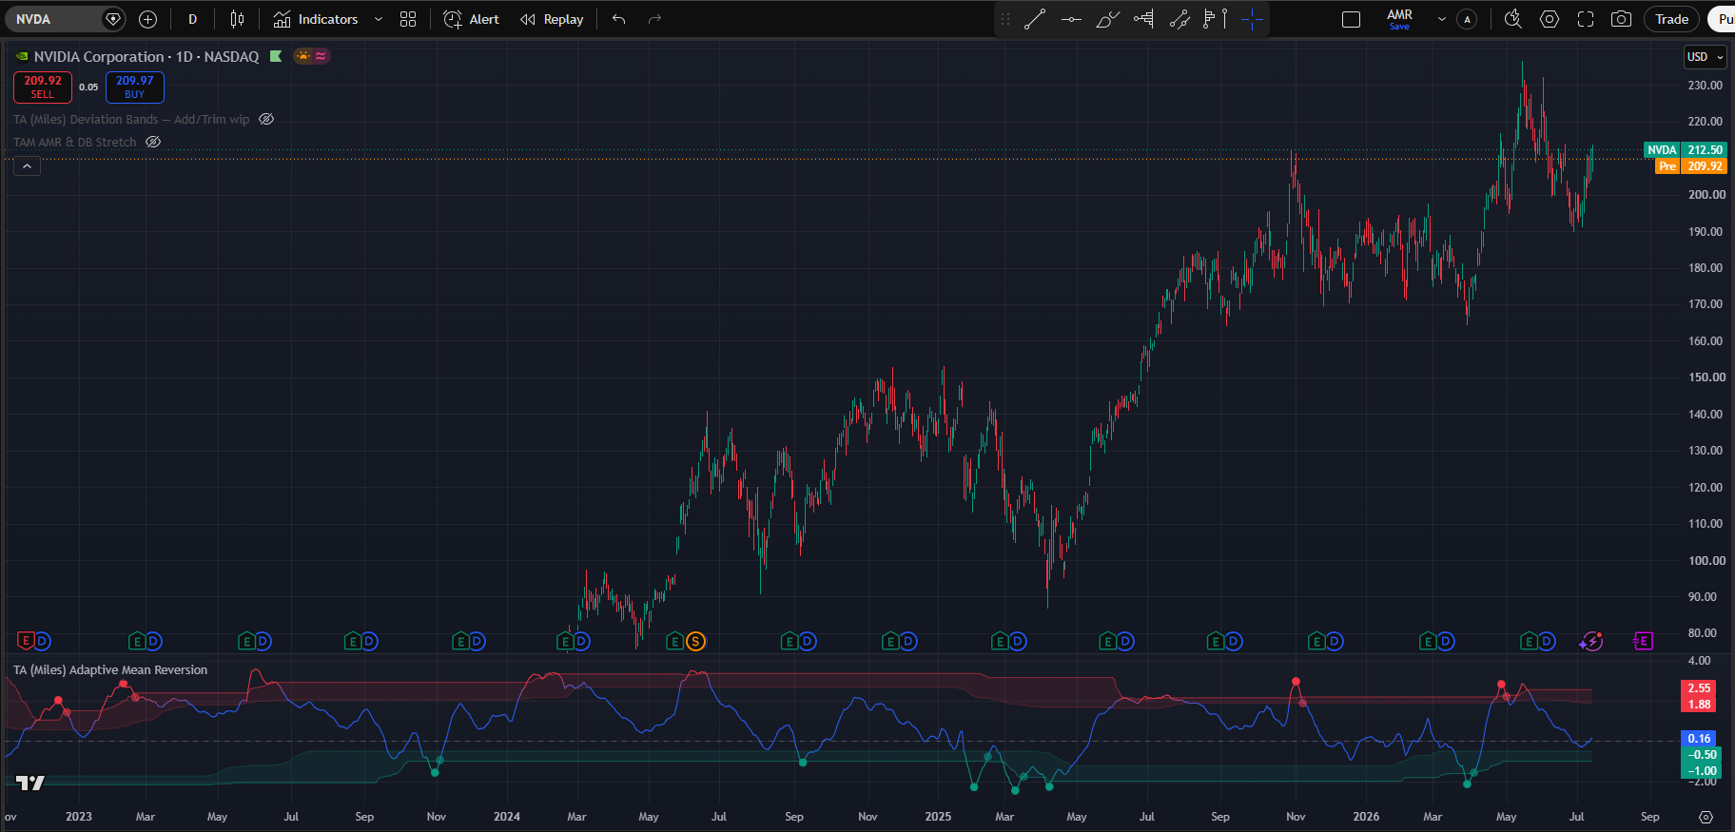Take a chart snapshot with camera icon
Image resolution: width=1735 pixels, height=832 pixels.
(1622, 19)
